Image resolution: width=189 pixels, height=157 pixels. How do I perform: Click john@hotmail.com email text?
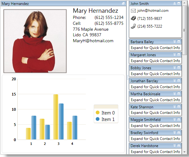153,11
